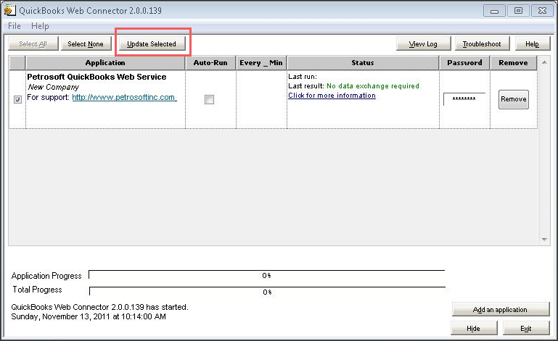Click the Every _ Min column header

click(x=261, y=63)
